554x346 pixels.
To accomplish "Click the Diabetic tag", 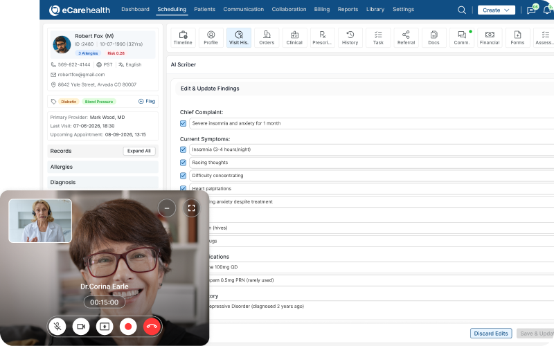I will pyautogui.click(x=69, y=102).
